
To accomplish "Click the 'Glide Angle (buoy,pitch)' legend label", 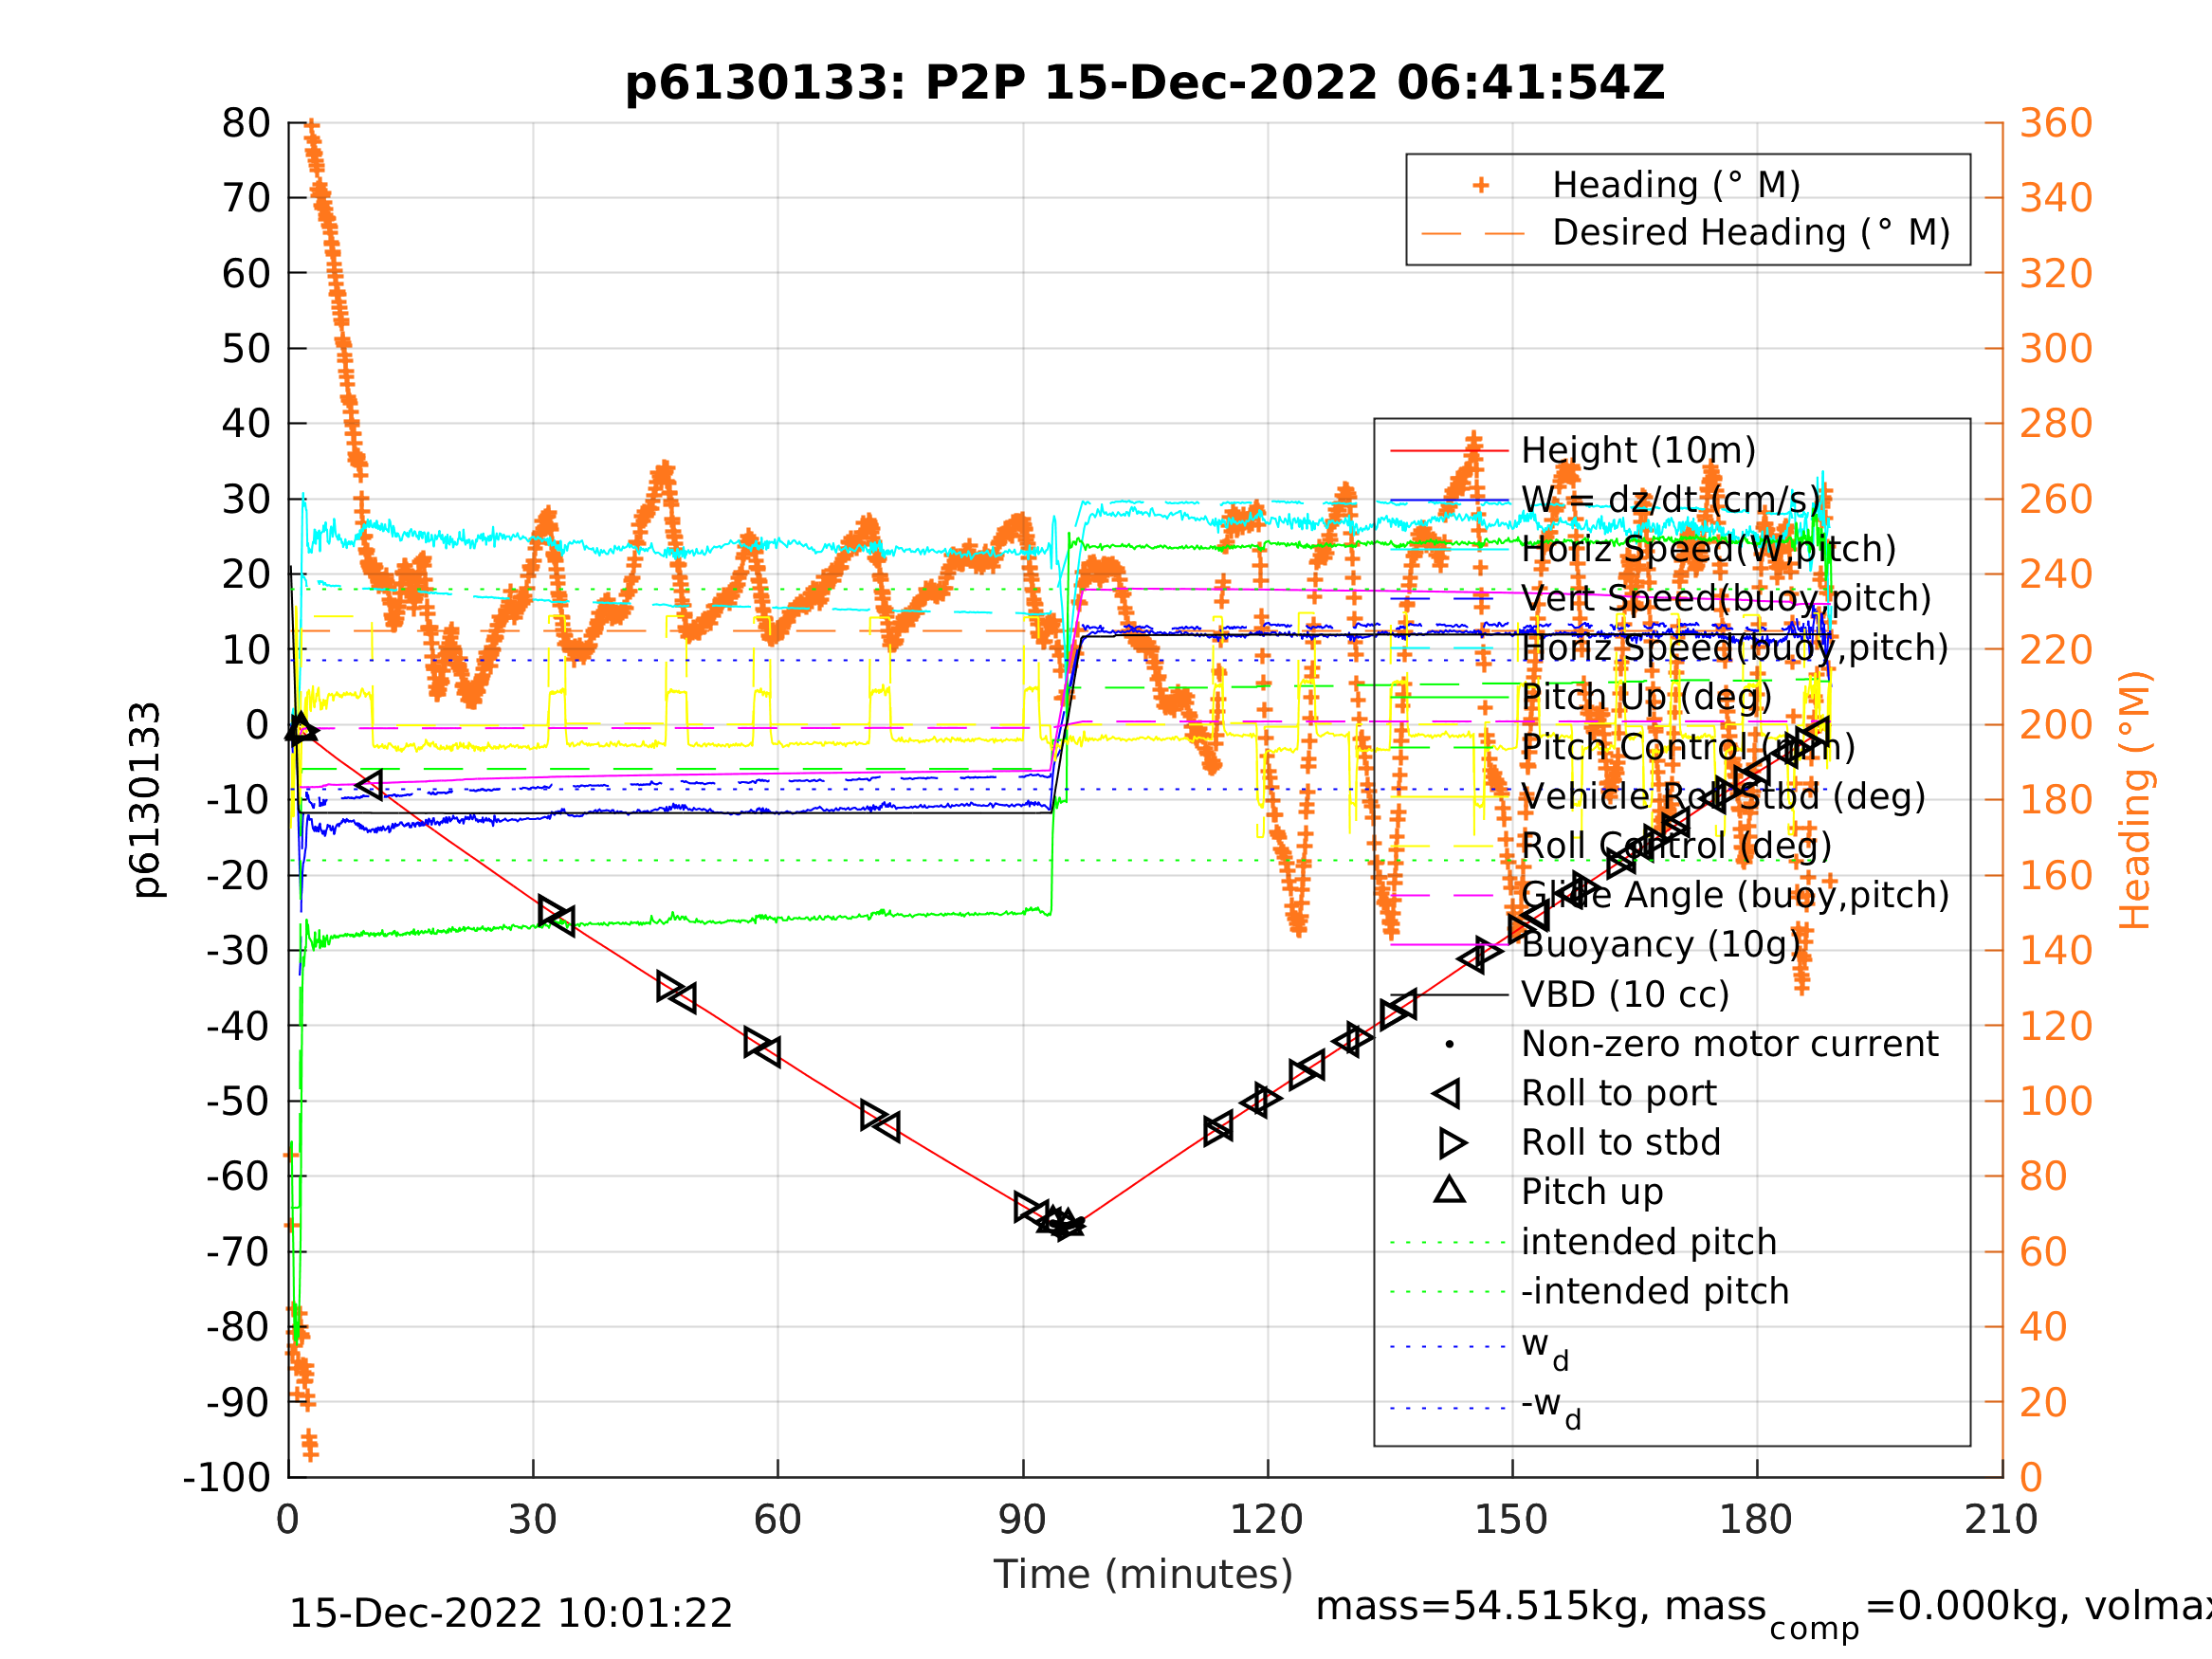I will (1735, 895).
